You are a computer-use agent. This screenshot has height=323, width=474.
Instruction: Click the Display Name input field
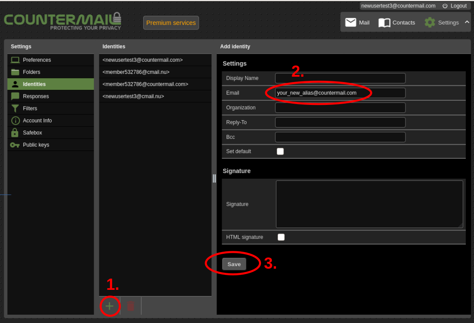[340, 78]
